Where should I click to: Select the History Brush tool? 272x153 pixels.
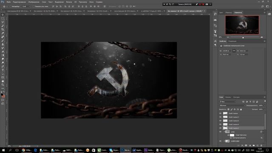(x=3, y=48)
